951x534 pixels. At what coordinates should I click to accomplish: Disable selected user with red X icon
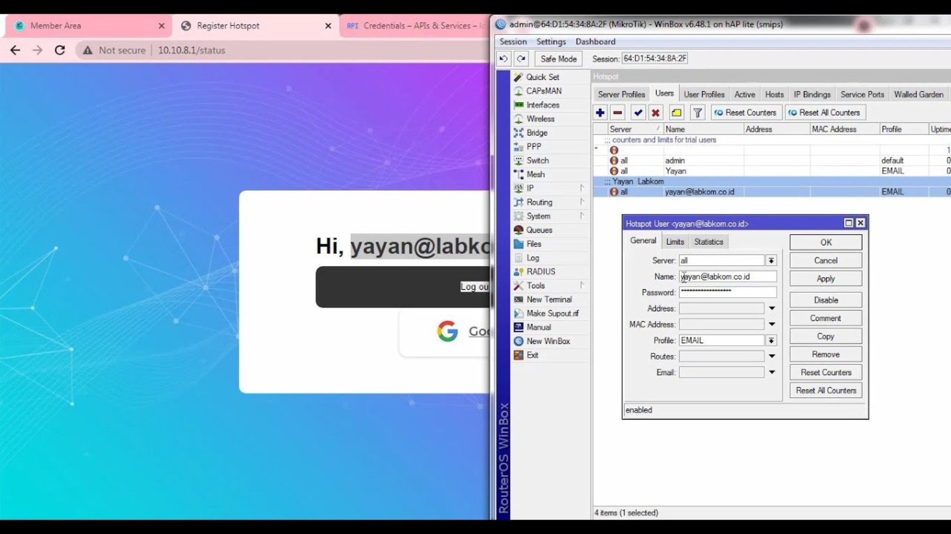[x=655, y=112]
